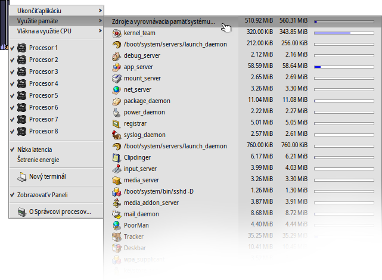Image resolution: width=382 pixels, height=280 pixels.
Task: Click the system total memory bar
Action: [344, 21]
